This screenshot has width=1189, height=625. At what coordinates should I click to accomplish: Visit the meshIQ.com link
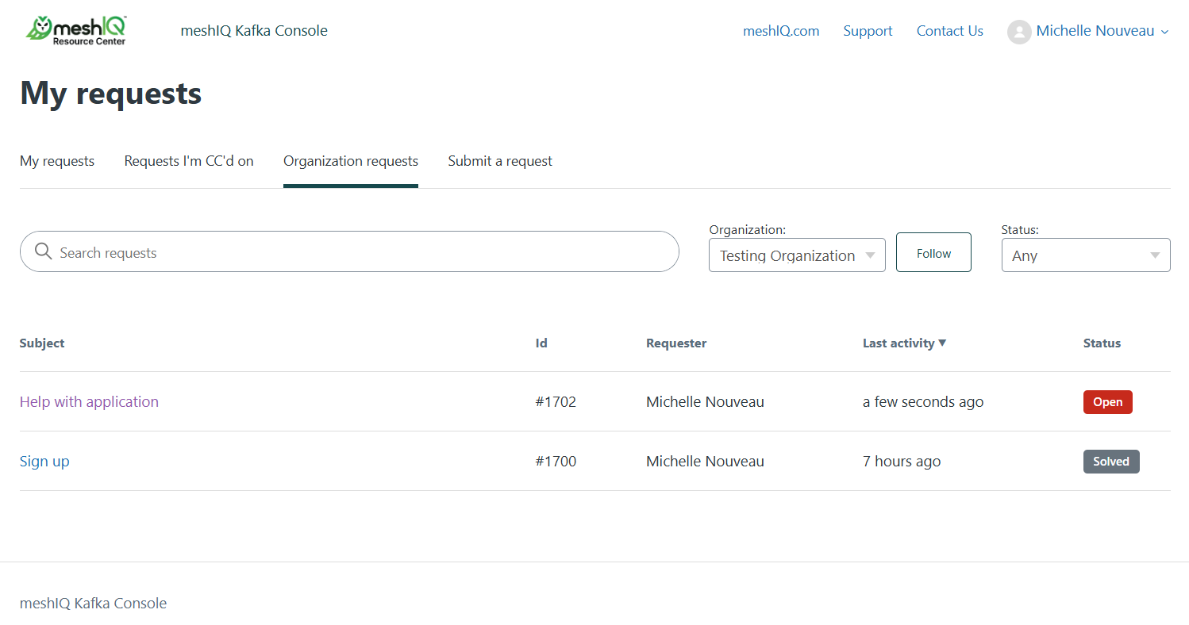click(x=781, y=31)
